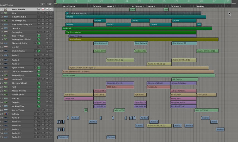Viewport: 238px width, 142px height.
Task: Toggle freeze on the Doppler track
Action: click(39, 102)
